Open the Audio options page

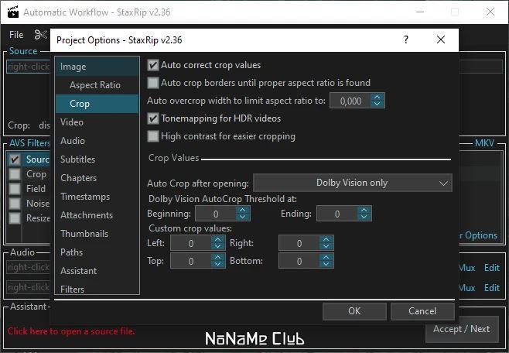tap(97, 141)
